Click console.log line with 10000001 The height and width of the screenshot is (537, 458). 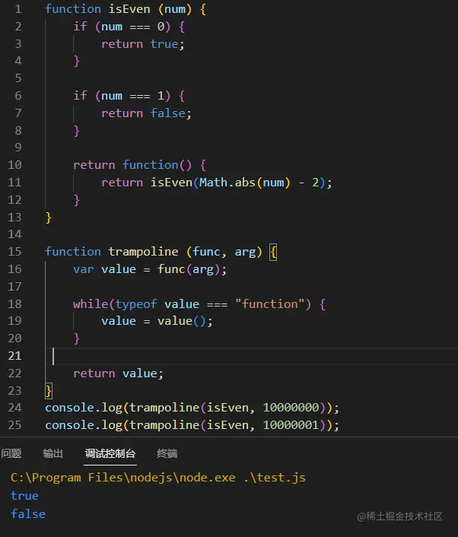pos(192,424)
